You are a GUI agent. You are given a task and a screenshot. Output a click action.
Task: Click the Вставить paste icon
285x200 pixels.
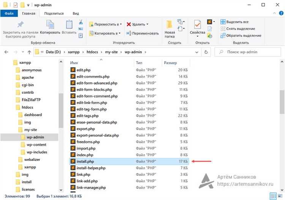point(69,25)
